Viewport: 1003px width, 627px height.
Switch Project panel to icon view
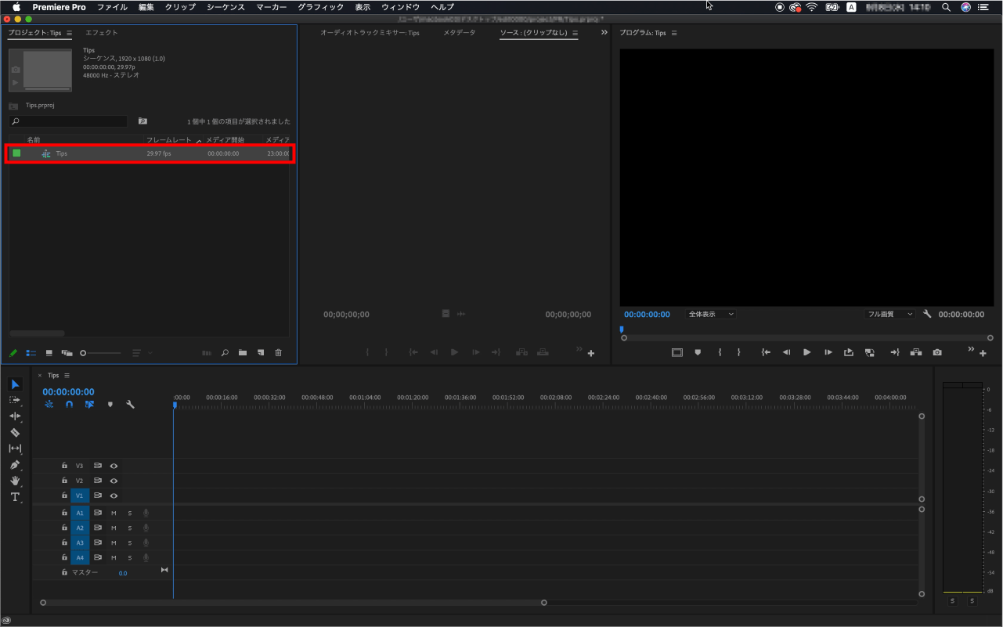pos(49,353)
